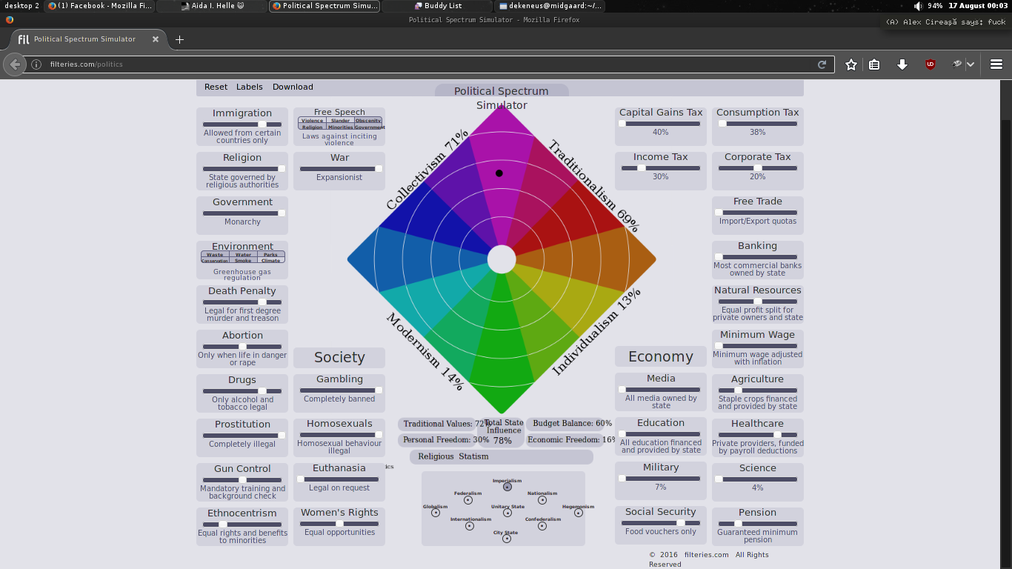
Task: Click the Economy section heading
Action: pos(661,356)
